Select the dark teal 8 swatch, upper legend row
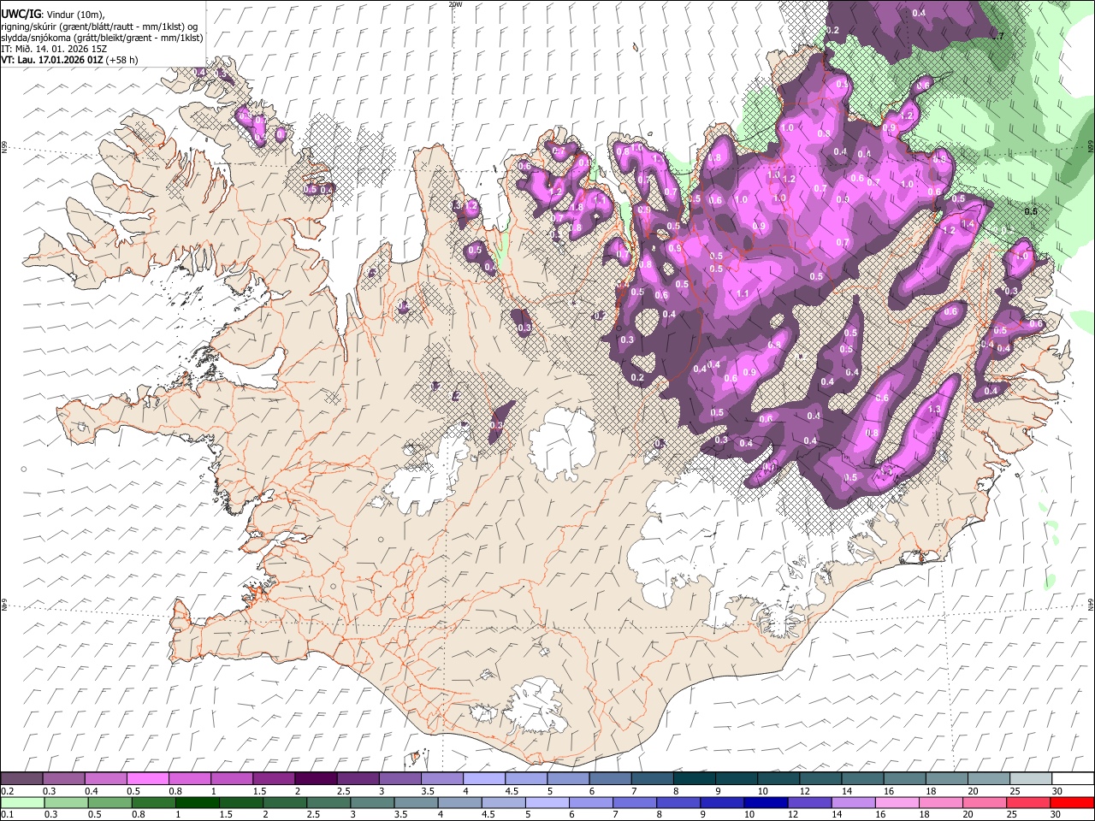1095x821 pixels. pyautogui.click(x=695, y=779)
